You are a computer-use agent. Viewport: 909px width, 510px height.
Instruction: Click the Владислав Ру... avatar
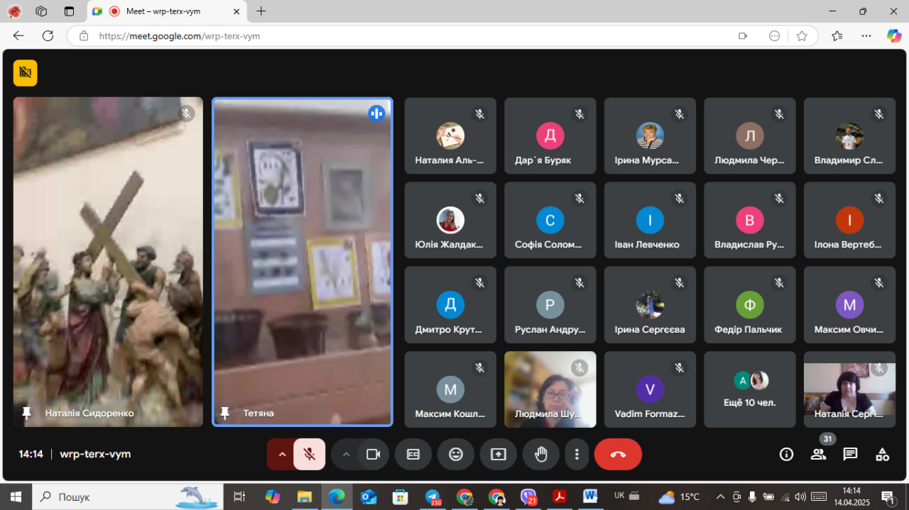(x=750, y=221)
